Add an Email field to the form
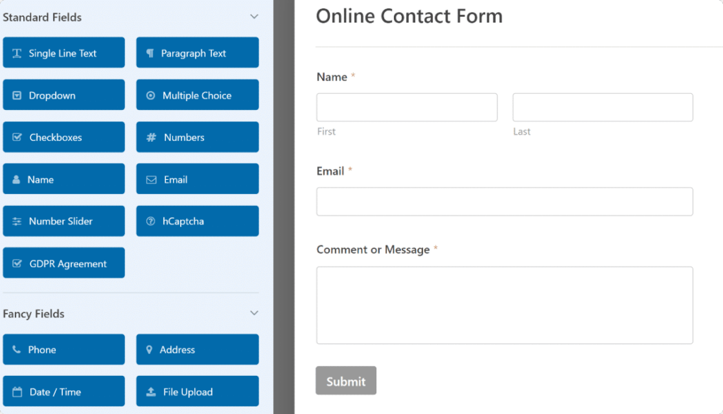This screenshot has height=414, width=723. [x=197, y=178]
